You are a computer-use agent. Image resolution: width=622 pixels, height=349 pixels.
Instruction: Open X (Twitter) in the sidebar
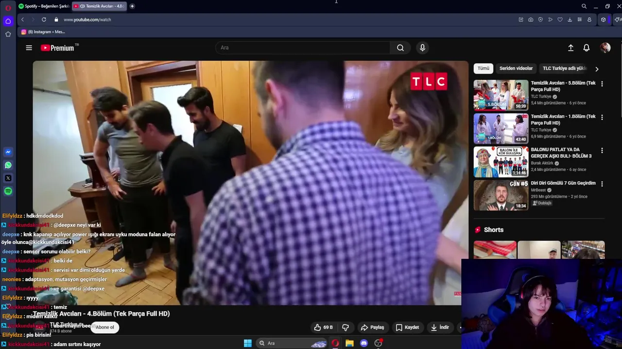pos(8,178)
